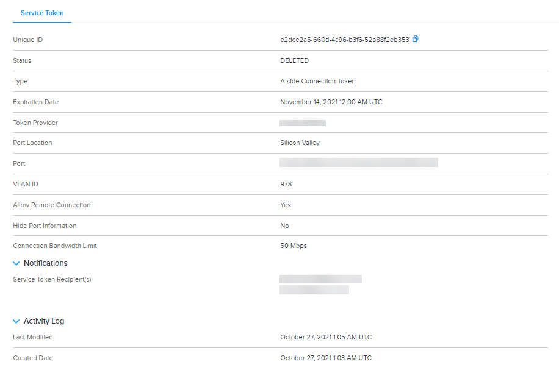
Task: Click the Connection Bandwidth Limit label
Action: [55, 246]
